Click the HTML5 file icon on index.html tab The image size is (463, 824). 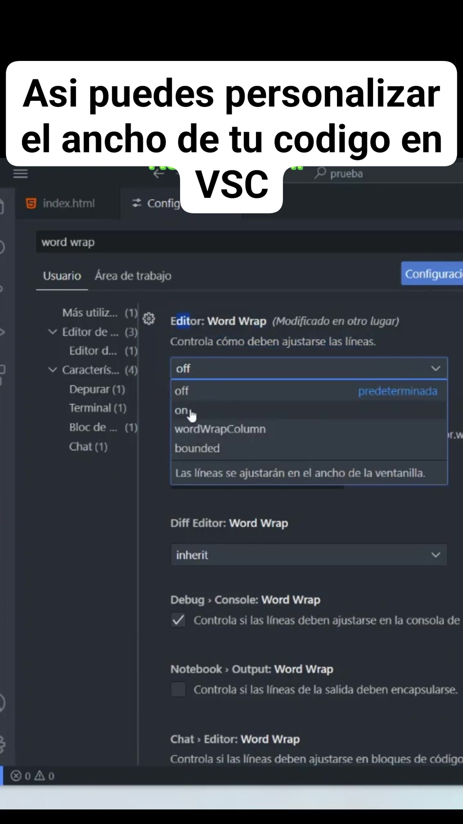pos(31,203)
